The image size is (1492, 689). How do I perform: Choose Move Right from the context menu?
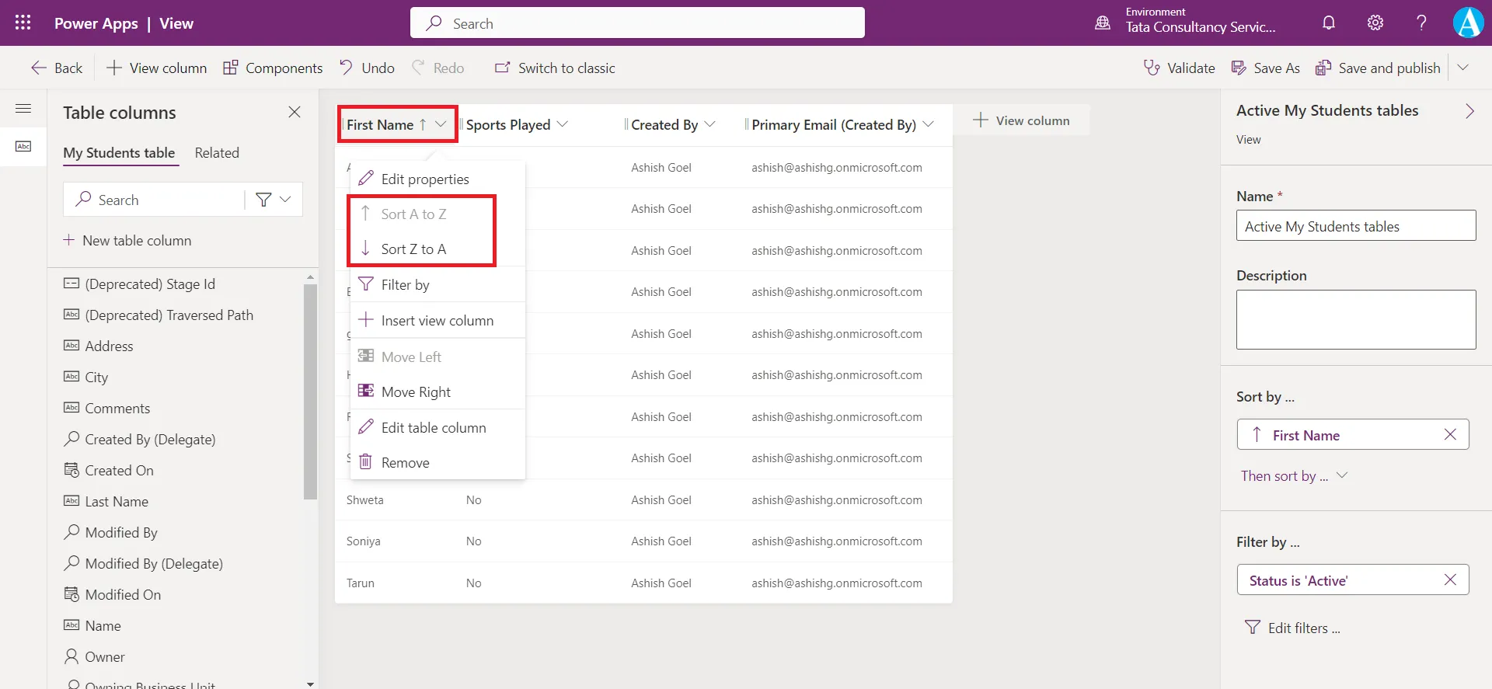(x=416, y=392)
